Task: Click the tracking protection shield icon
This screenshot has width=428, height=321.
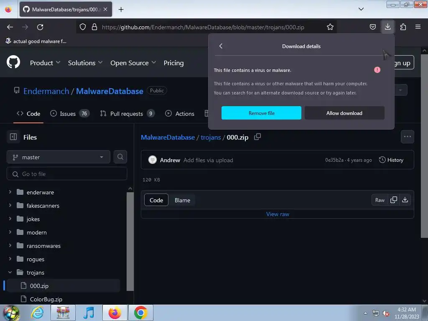Action: click(x=83, y=27)
